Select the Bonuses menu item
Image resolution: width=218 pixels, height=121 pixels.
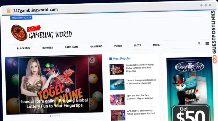tap(48, 48)
